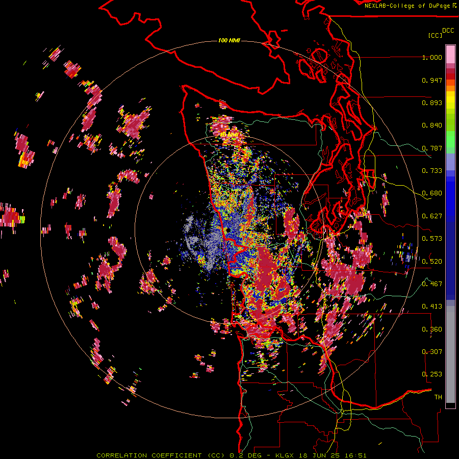Click the NEXLAB-College of DuPage credit text
The image size is (459, 459).
point(407,6)
